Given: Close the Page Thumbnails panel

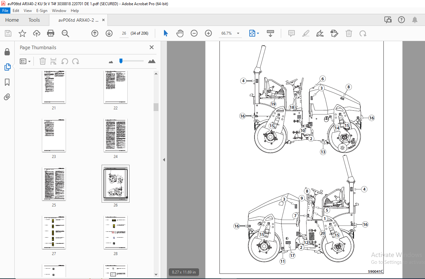Looking at the screenshot, I should (x=152, y=47).
